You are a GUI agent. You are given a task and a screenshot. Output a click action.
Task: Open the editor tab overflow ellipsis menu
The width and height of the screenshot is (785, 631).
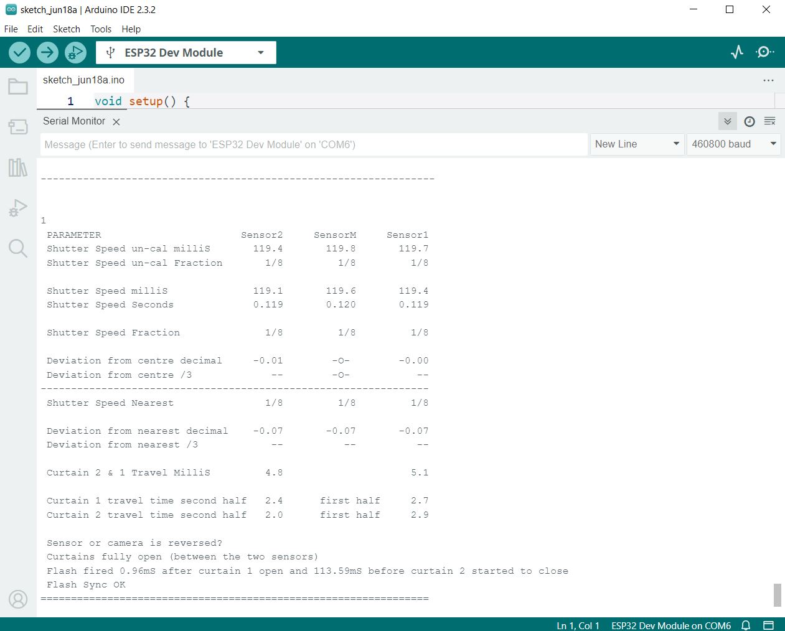pyautogui.click(x=769, y=80)
